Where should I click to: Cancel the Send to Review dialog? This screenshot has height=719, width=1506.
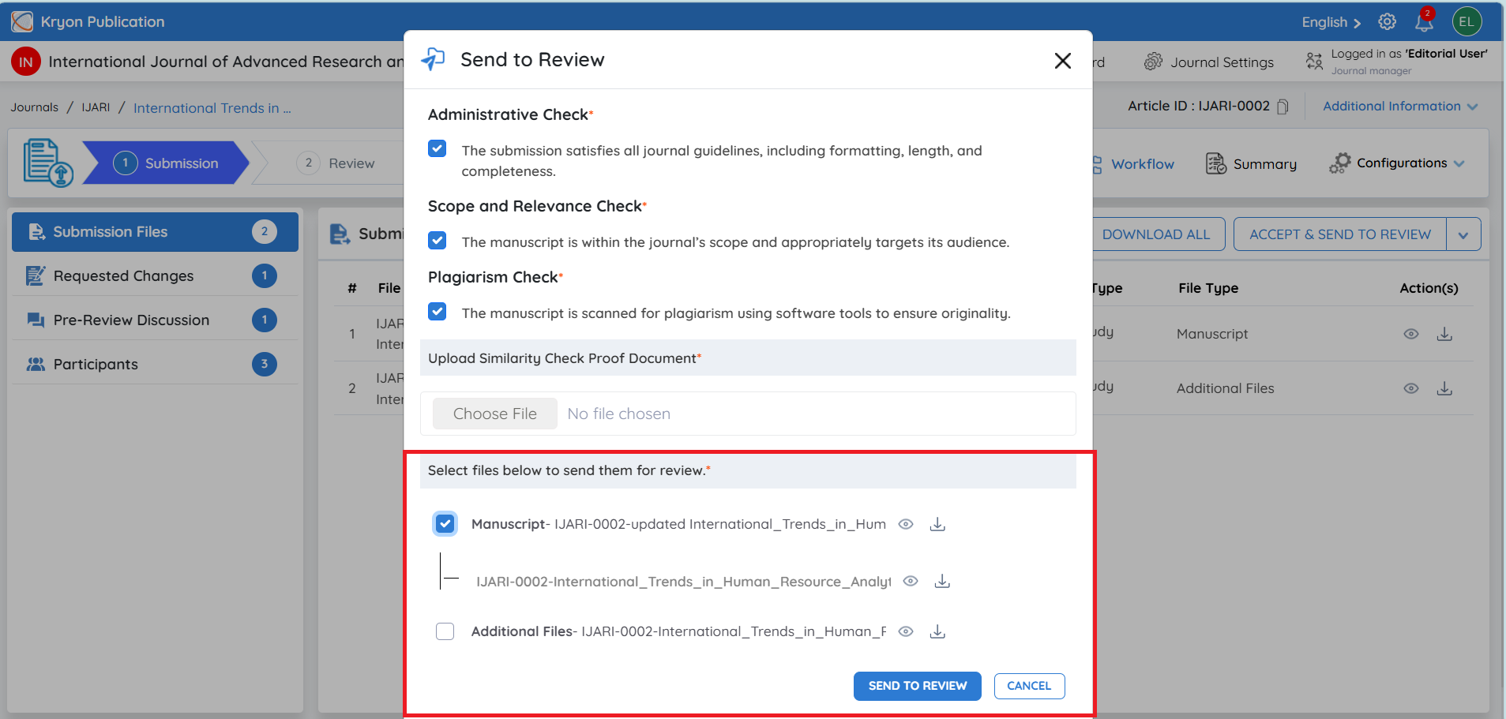coord(1029,686)
